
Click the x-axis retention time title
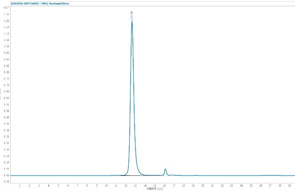(x=152, y=189)
